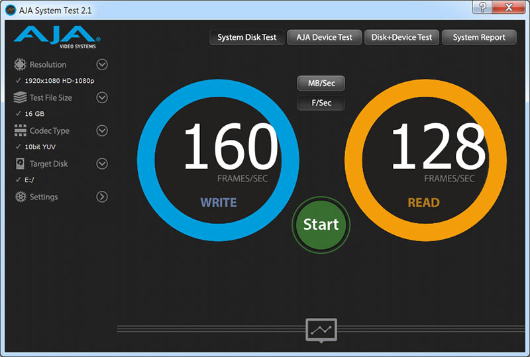The height and width of the screenshot is (357, 530).
Task: Switch to Disk+Device Test tab
Action: (x=401, y=37)
